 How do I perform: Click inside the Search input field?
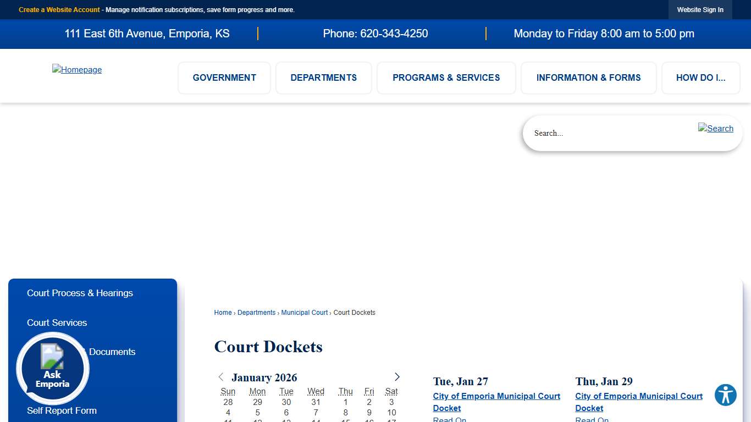click(x=605, y=133)
